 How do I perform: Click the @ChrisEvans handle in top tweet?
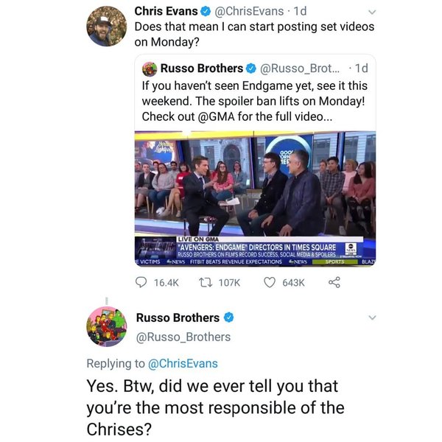[x=249, y=11]
